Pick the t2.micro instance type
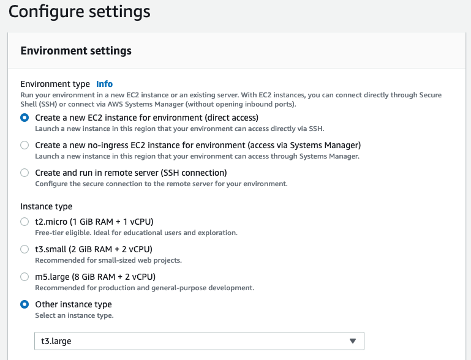471x360 pixels. point(24,222)
